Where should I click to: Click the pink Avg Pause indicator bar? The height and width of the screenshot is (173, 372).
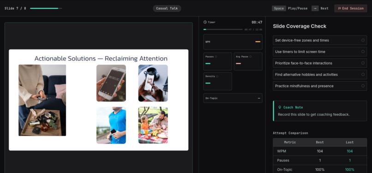(x=239, y=64)
